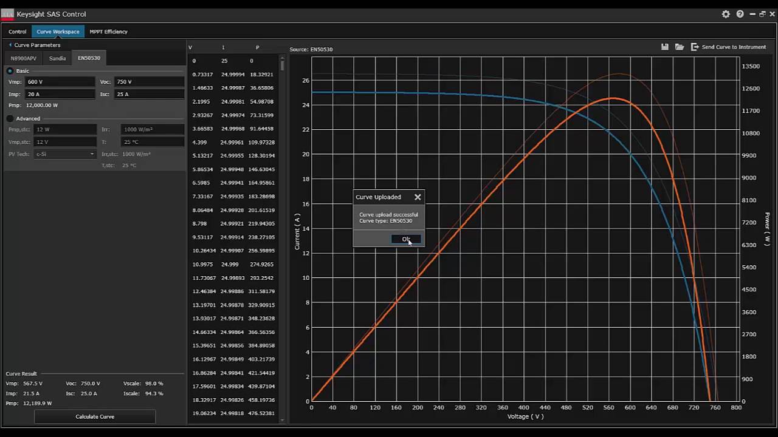Click the Vmp input field showing 600 V

60,81
